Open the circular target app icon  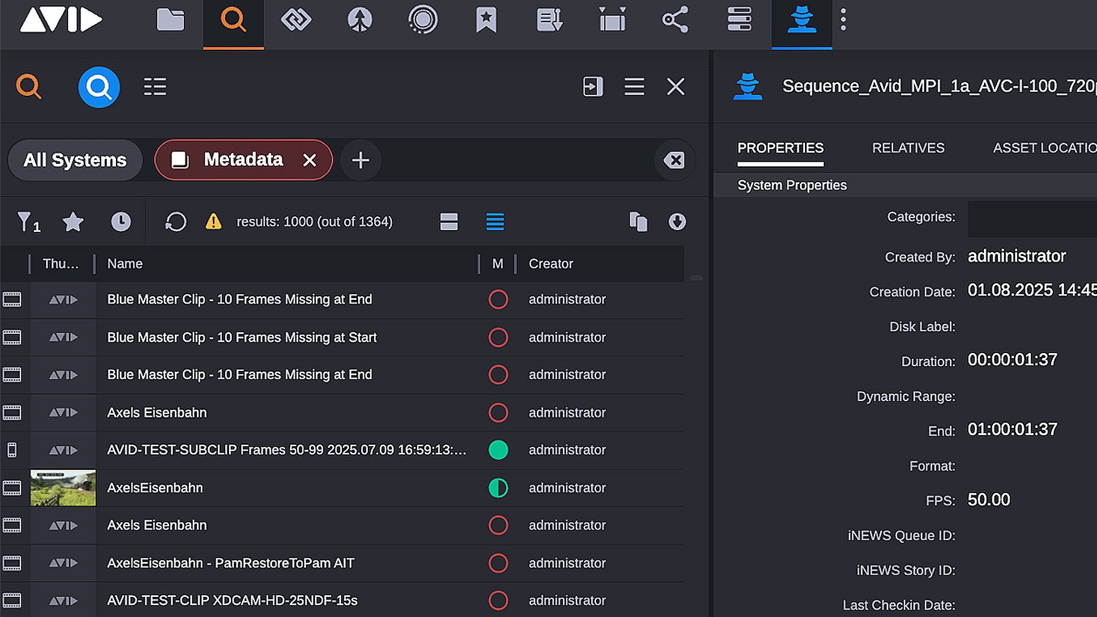423,20
